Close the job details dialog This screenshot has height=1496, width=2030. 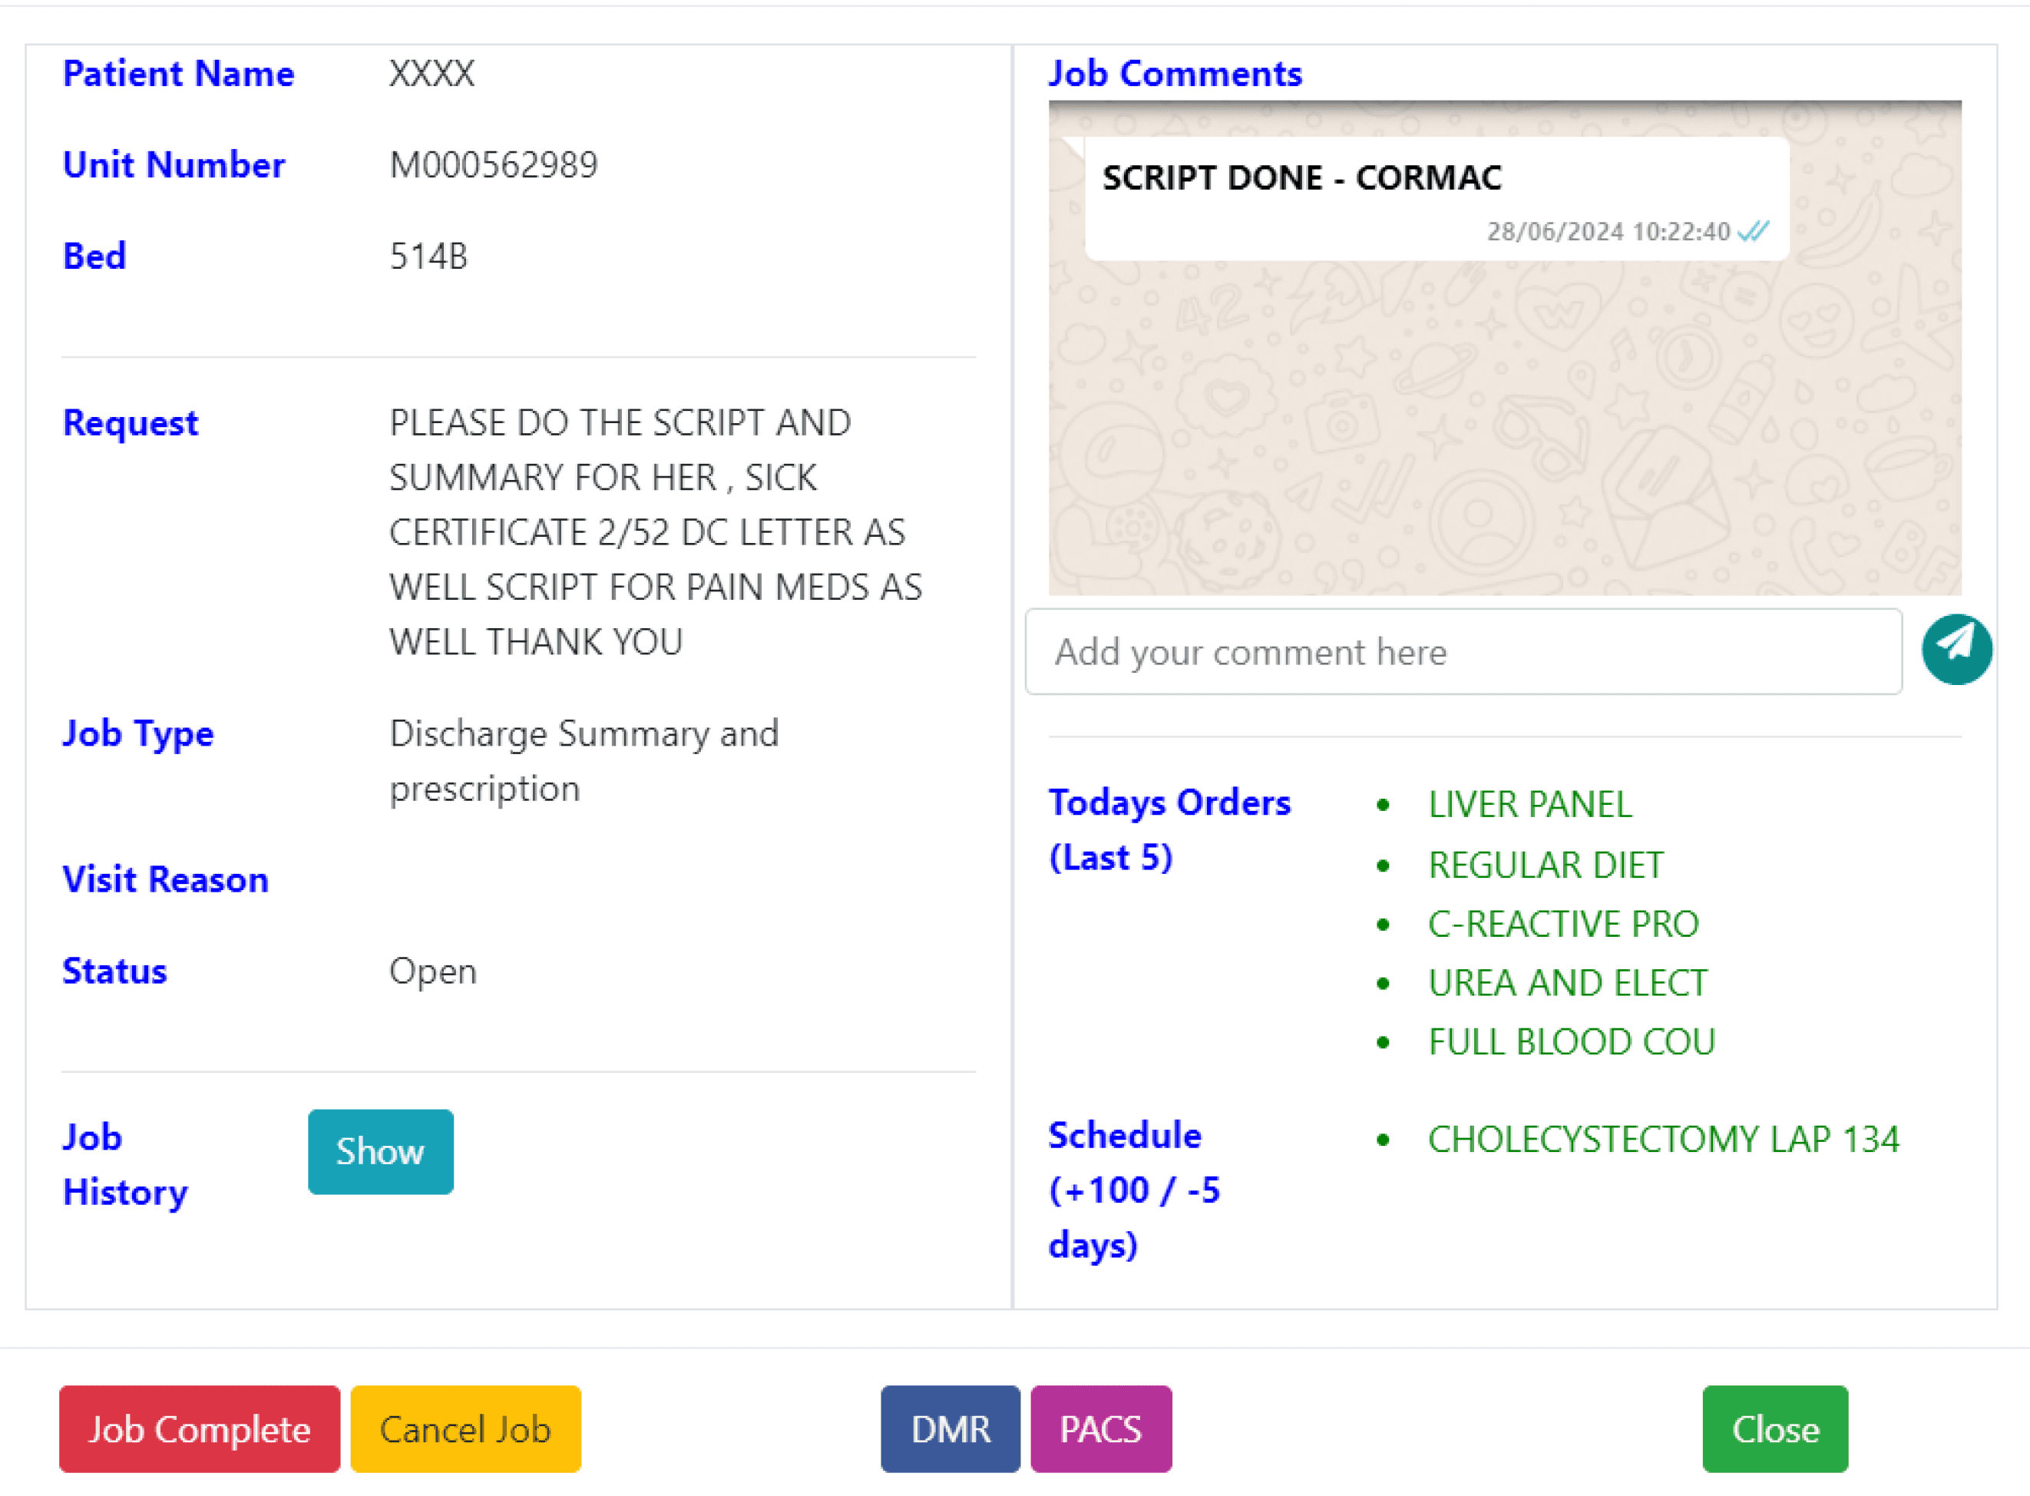[1774, 1428]
